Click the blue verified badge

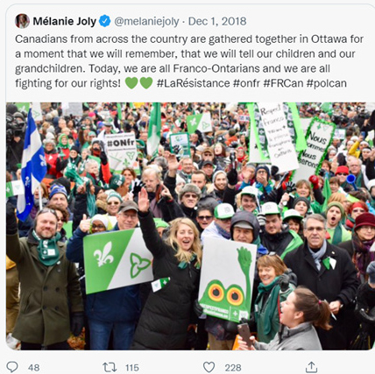pos(105,21)
